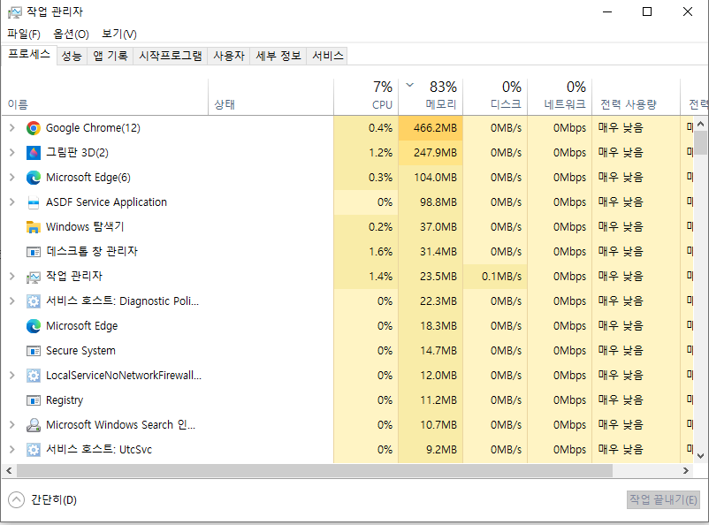Viewport: 709px width, 525px height.
Task: Expand 서비스 호스트: Diagnostic Policy group
Action: point(12,301)
